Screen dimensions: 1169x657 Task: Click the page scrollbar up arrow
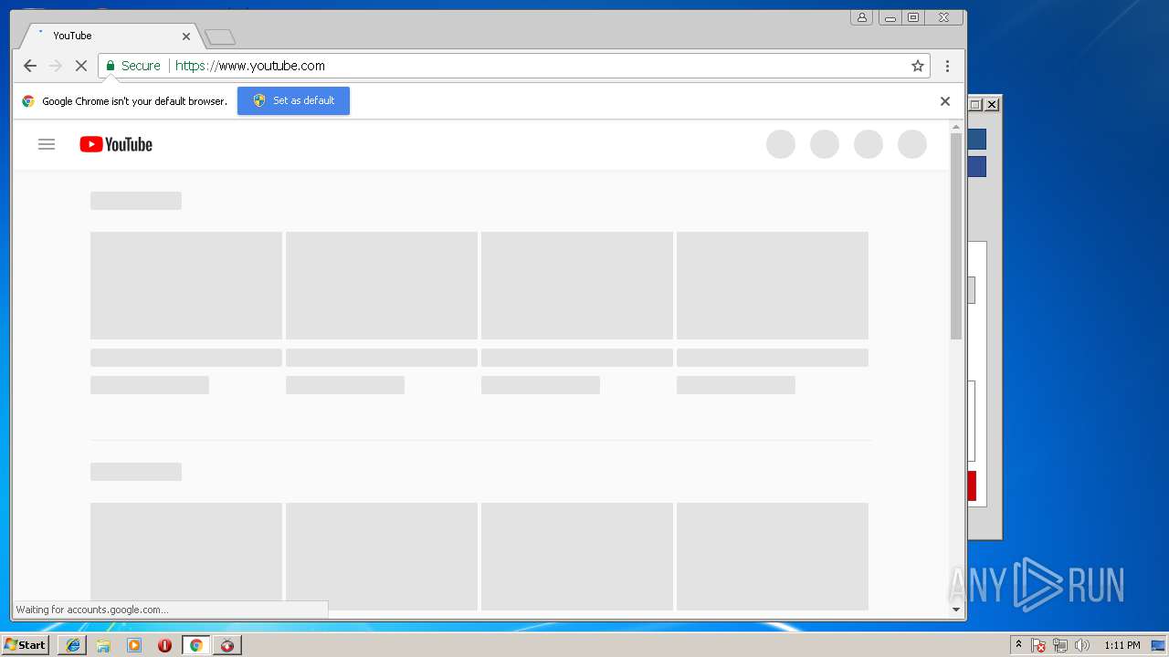[x=956, y=127]
